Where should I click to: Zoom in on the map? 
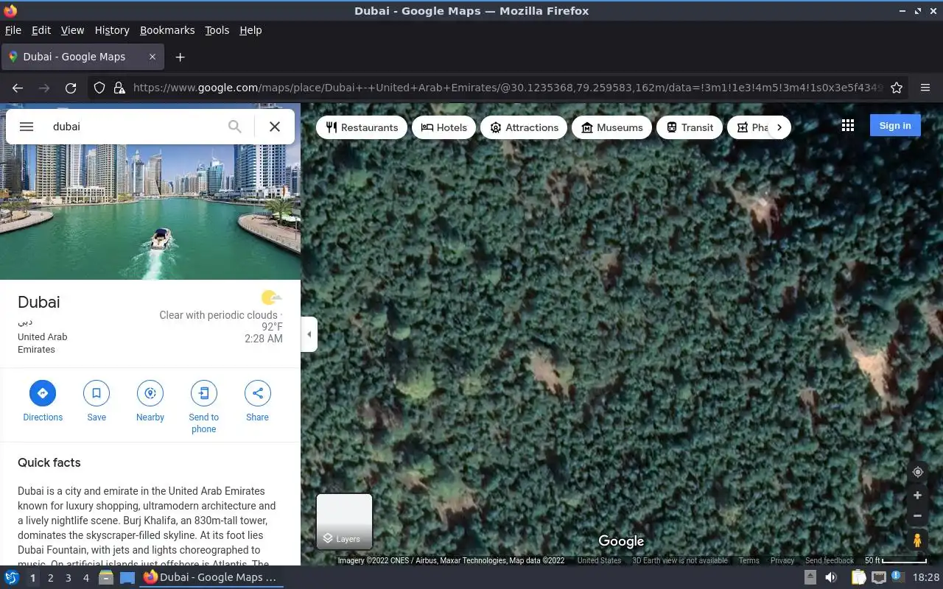pos(918,495)
